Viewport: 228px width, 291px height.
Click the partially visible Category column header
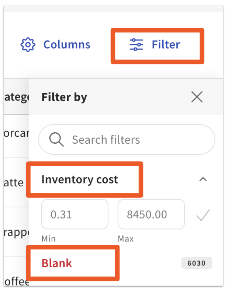pos(16,97)
